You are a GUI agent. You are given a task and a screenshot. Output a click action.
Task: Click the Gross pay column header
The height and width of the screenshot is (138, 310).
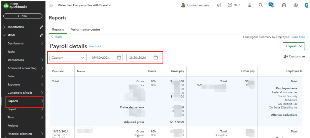point(177,71)
